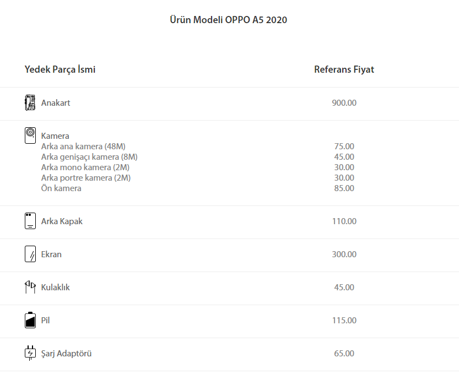Click the 'Yedek Parça İsmi' column header
Viewport: 459px width, 385px height.
point(60,69)
